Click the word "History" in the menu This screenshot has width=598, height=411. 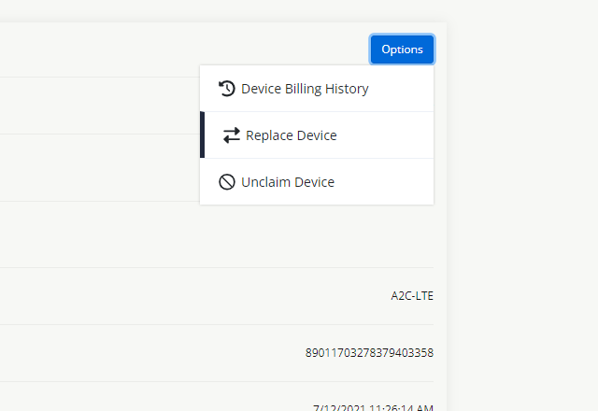[x=346, y=89]
